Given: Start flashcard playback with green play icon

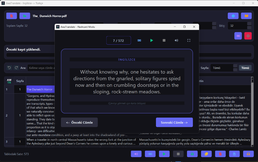Looking at the screenshot, I should [x=151, y=40].
